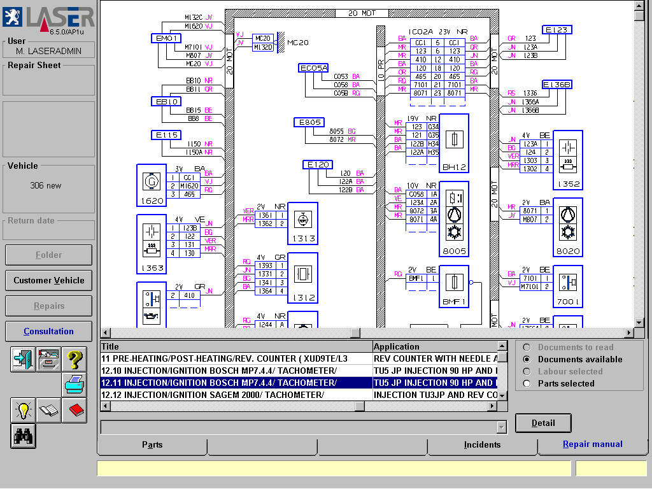Click the Detail button
The image size is (652, 489).
click(x=543, y=423)
